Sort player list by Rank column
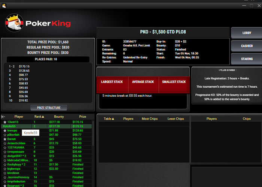Image resolution: width=262 pixels, height=187 pixels. click(x=39, y=117)
